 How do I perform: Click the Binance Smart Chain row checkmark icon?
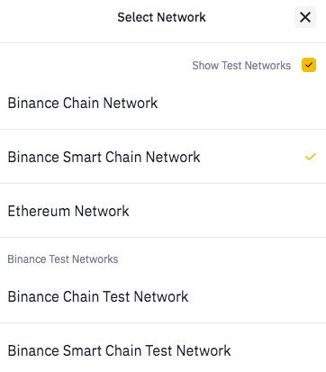point(311,157)
